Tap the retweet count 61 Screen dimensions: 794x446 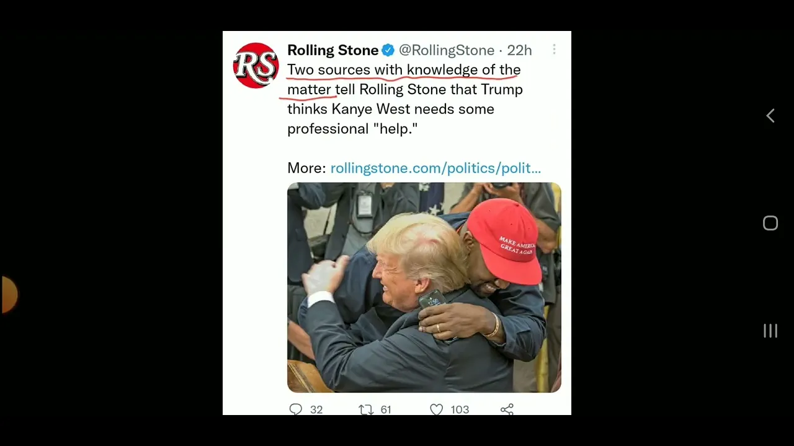point(386,409)
